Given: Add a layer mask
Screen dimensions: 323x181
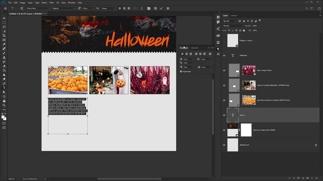Looking at the screenshot, I should (x=298, y=178).
